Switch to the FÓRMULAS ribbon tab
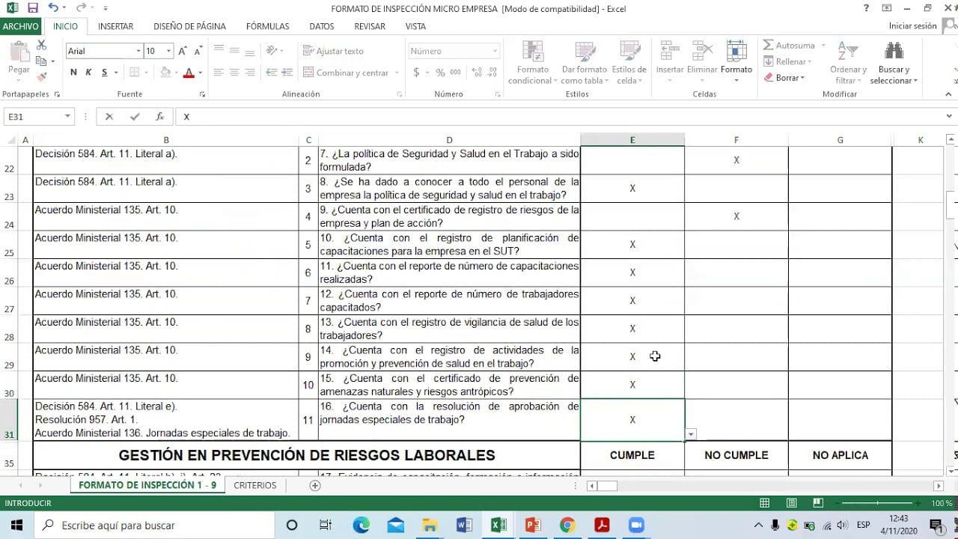 267,26
